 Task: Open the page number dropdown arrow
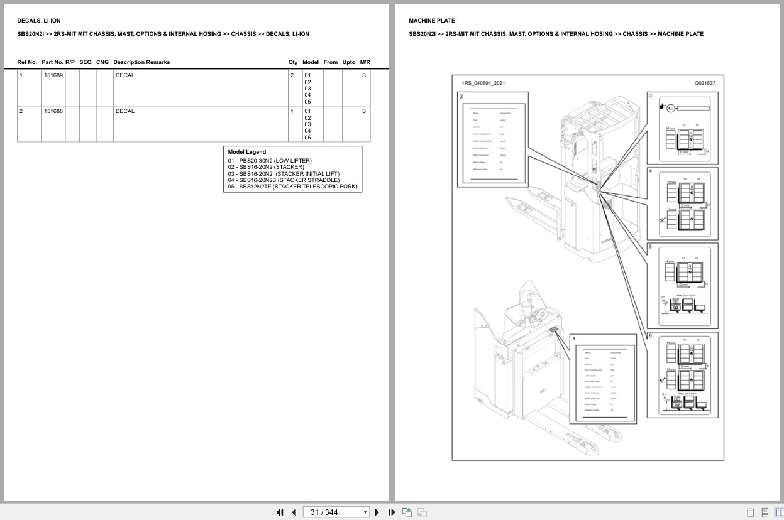[x=365, y=512]
